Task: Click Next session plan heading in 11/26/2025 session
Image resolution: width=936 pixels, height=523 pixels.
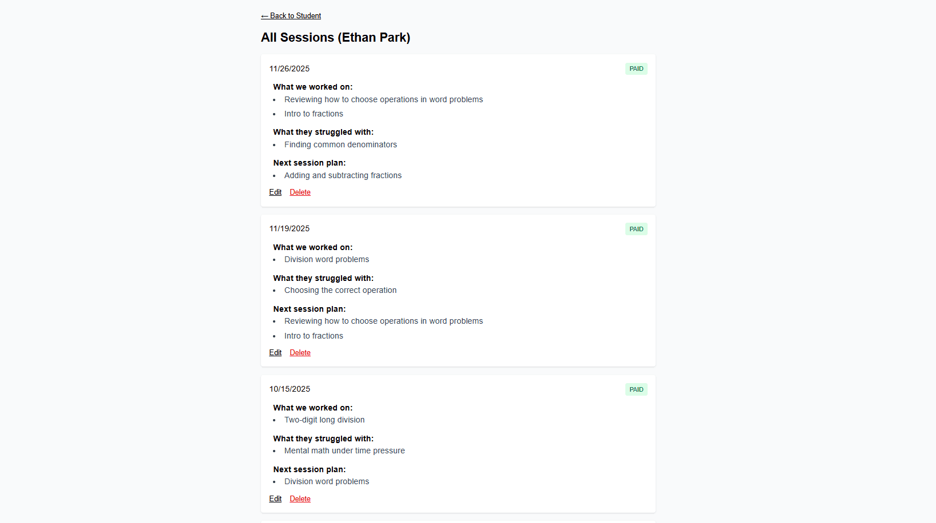Action: point(309,163)
